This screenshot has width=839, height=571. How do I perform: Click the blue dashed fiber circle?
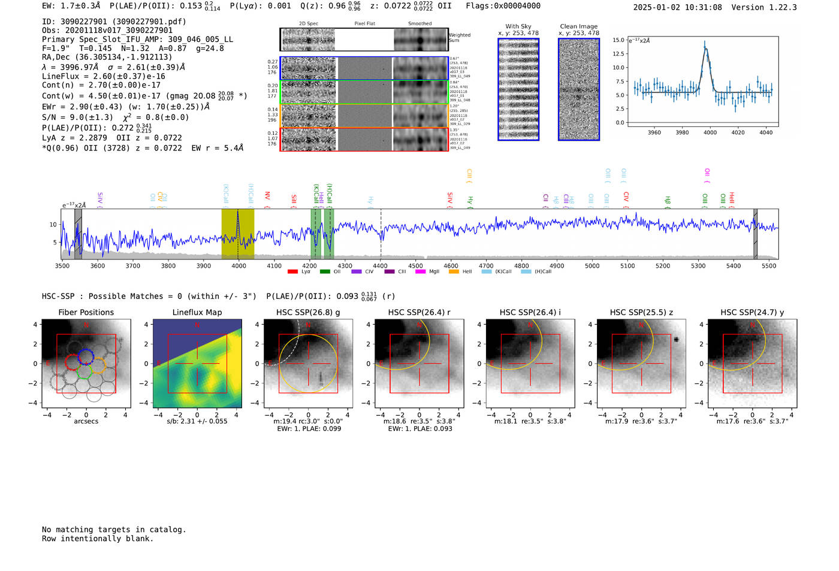click(x=86, y=356)
